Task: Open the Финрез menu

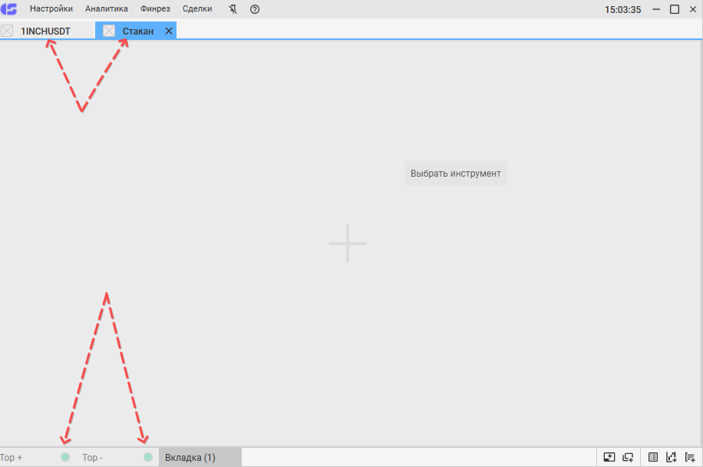Action: click(x=155, y=9)
